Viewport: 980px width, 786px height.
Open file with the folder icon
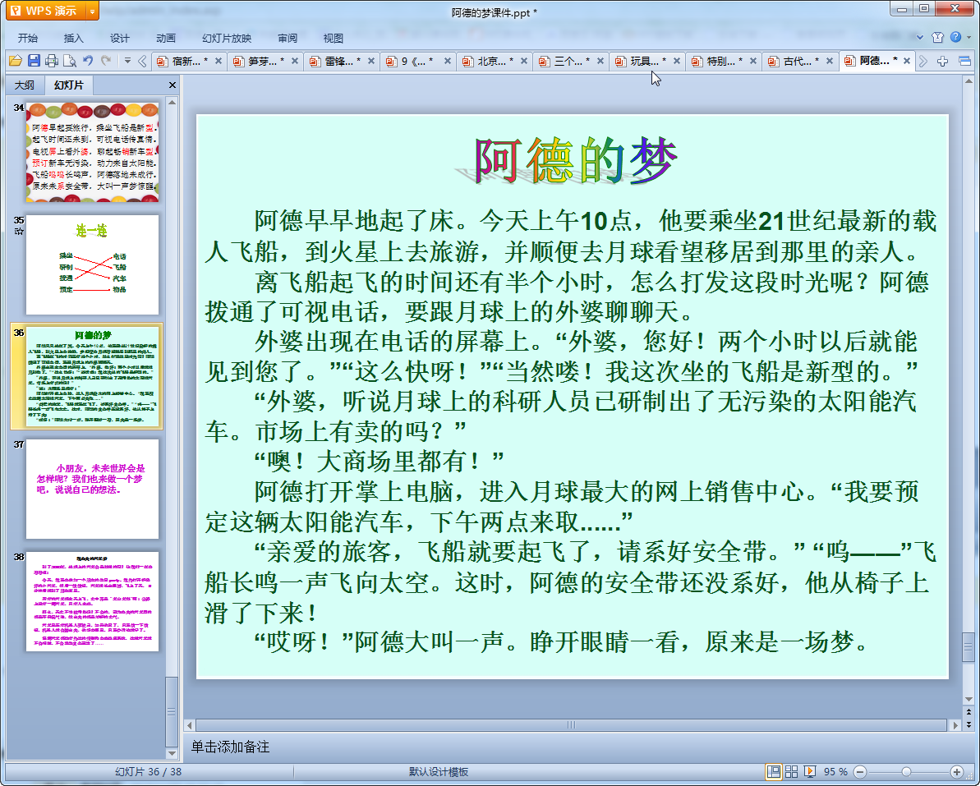point(16,61)
